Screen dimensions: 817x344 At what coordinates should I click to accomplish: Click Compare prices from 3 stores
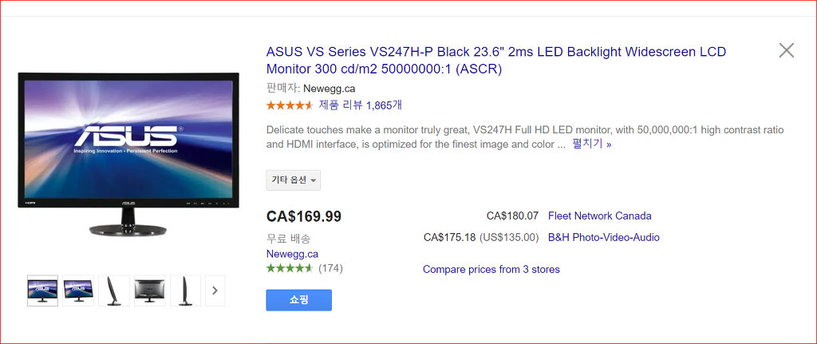point(491,270)
